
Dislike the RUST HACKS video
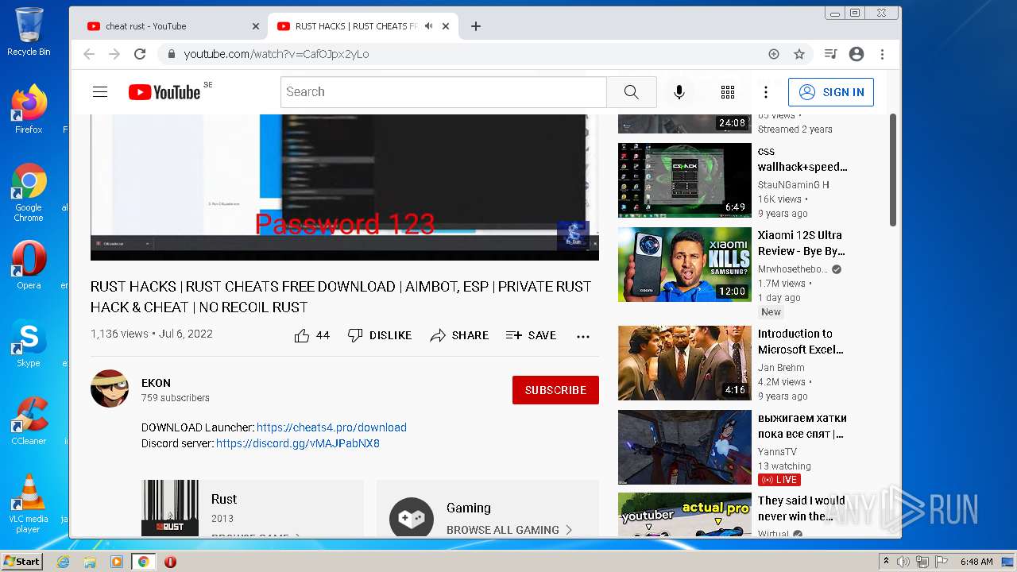tap(380, 335)
